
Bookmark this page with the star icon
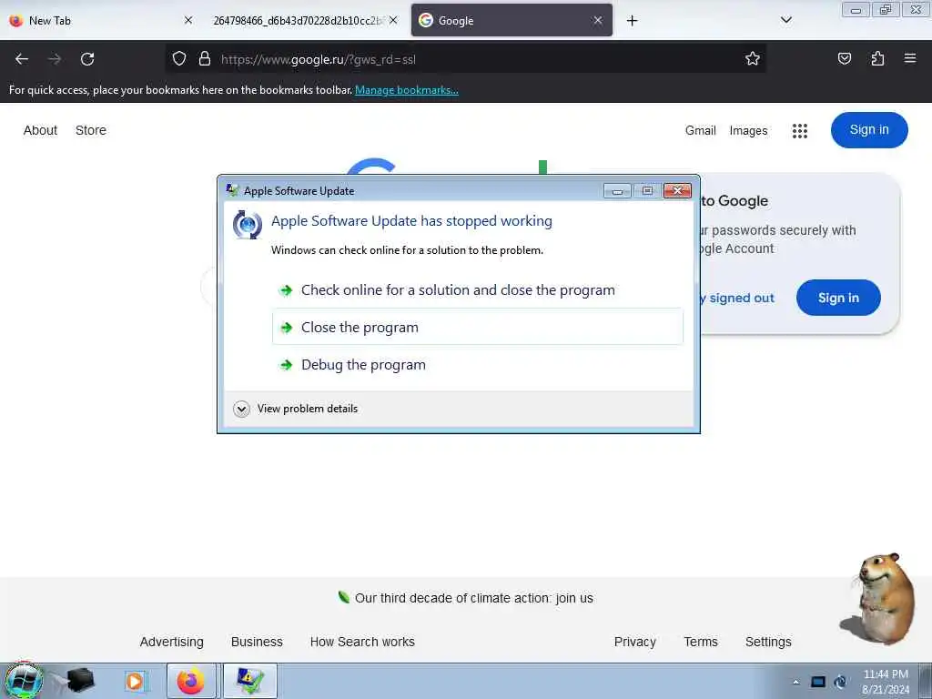[753, 58]
